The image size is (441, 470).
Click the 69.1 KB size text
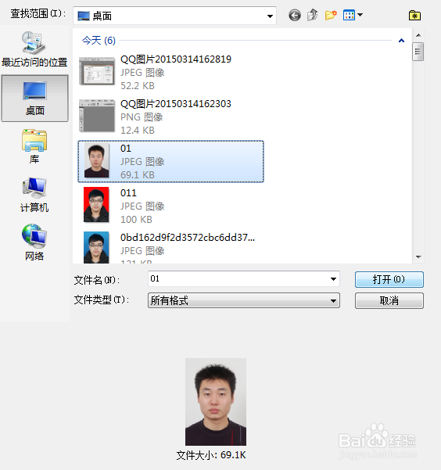coord(138,174)
